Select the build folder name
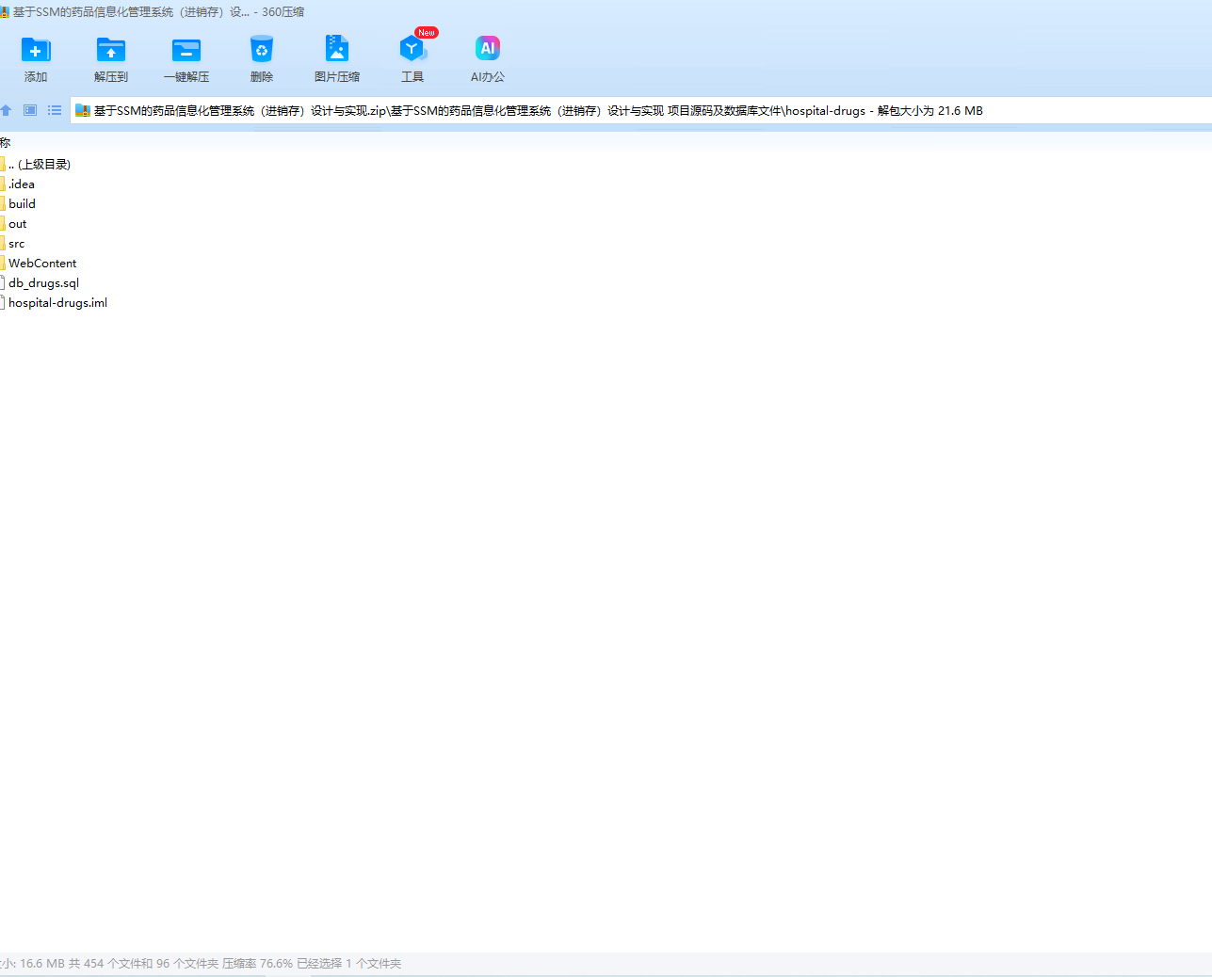Image resolution: width=1212 pixels, height=977 pixels. 23,203
